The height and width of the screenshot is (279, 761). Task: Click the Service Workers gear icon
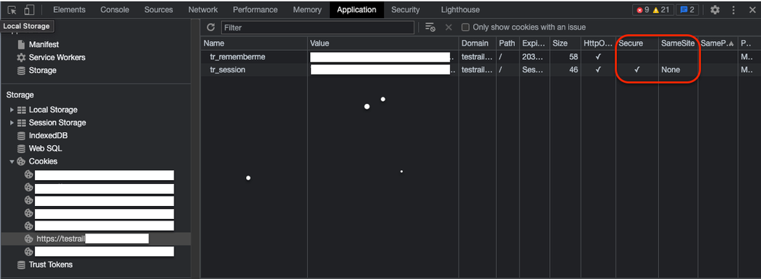21,57
